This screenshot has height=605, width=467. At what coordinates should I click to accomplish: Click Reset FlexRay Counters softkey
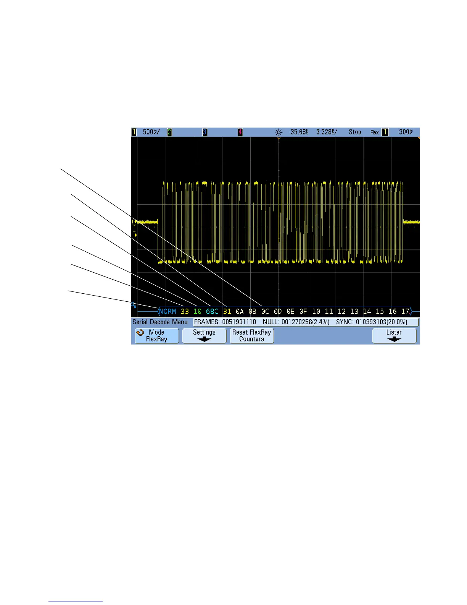tap(252, 336)
